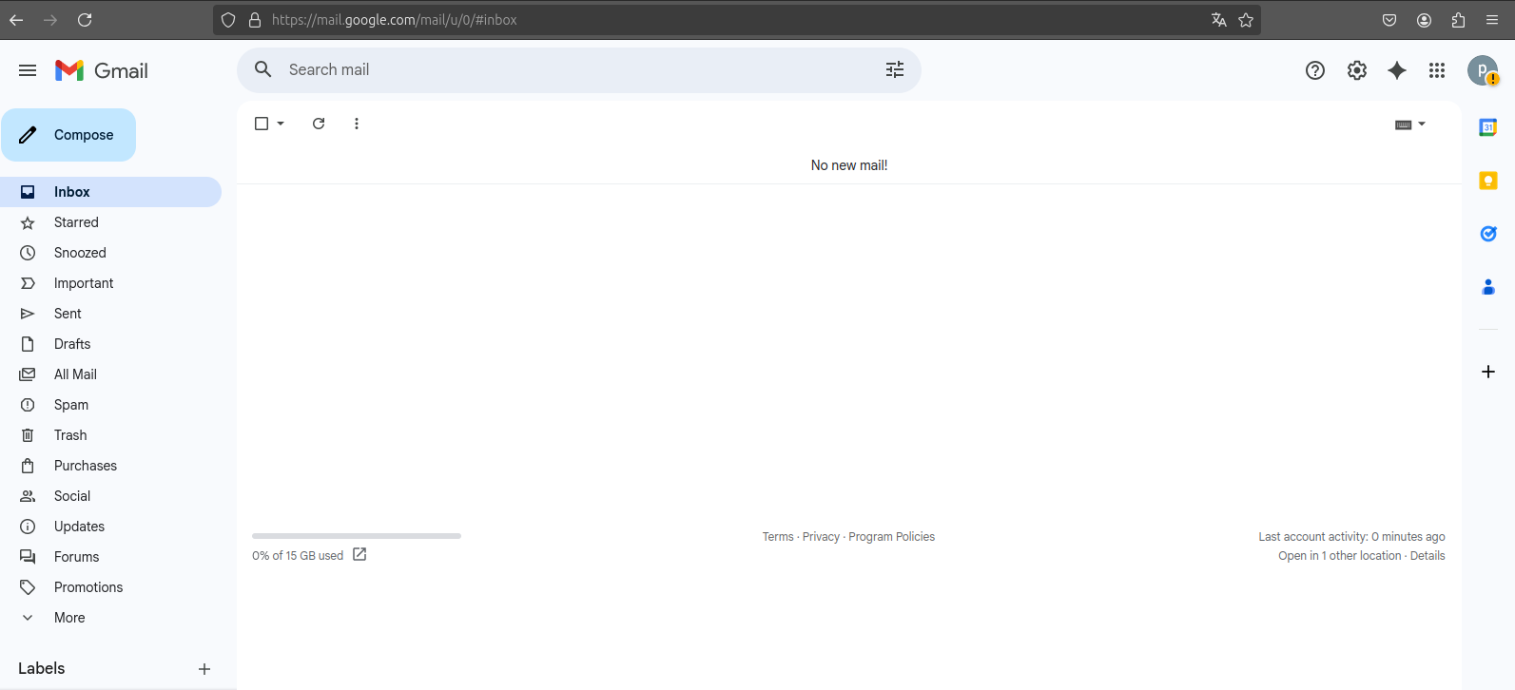Show search options slider icon
1515x690 pixels.
(x=895, y=69)
